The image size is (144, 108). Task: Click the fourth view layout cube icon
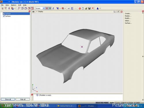tap(29, 8)
